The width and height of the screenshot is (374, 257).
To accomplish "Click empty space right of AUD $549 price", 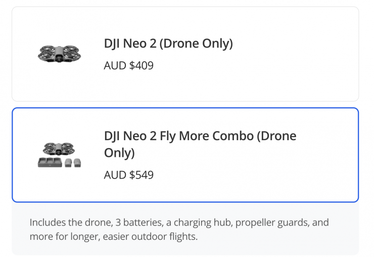I will tap(253, 175).
